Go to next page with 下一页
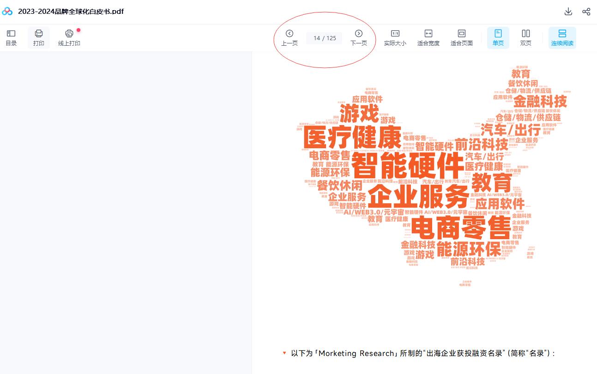 click(x=359, y=37)
